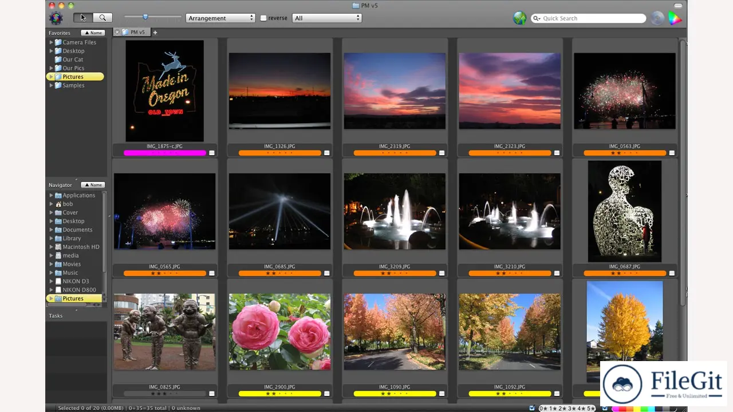Tag the IMG_2323.JPG checkbox
This screenshot has height=412, width=733.
(x=557, y=153)
